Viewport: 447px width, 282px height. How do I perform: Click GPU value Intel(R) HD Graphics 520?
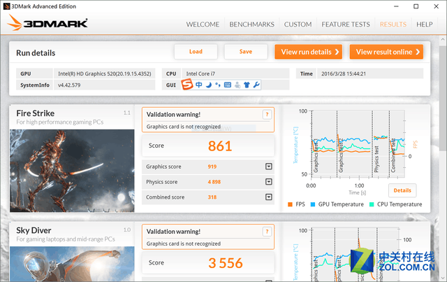(105, 73)
